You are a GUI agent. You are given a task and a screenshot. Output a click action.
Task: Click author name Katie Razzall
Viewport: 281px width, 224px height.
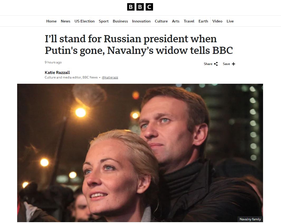click(57, 72)
